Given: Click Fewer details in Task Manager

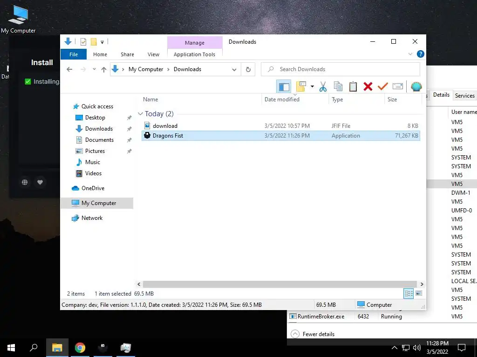Looking at the screenshot, I should [x=313, y=334].
